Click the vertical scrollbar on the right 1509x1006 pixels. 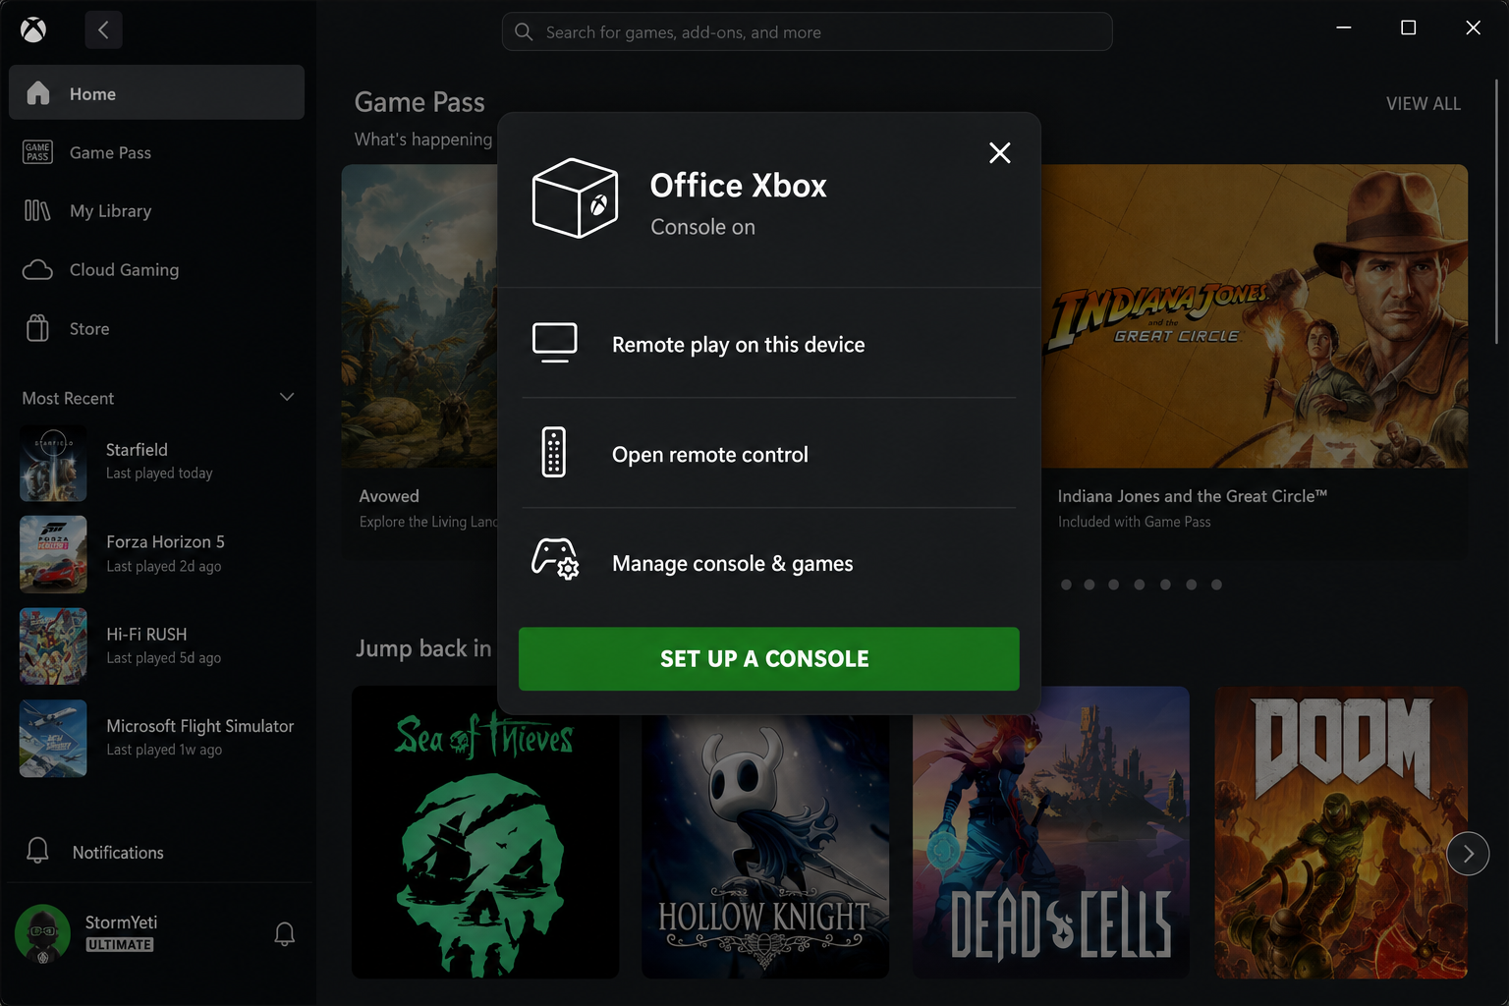pos(1496,211)
